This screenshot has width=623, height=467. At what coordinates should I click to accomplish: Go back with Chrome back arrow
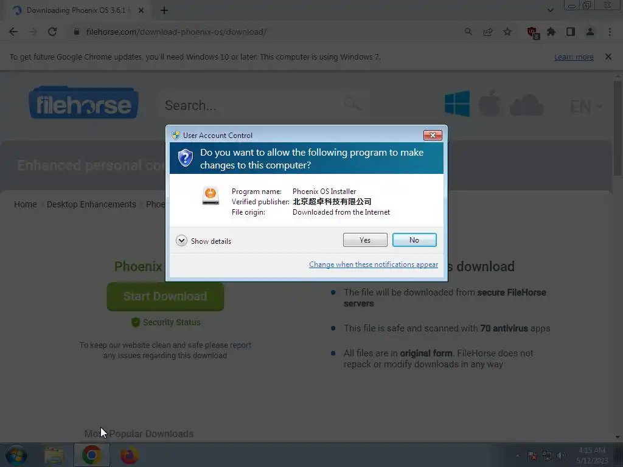pos(13,32)
